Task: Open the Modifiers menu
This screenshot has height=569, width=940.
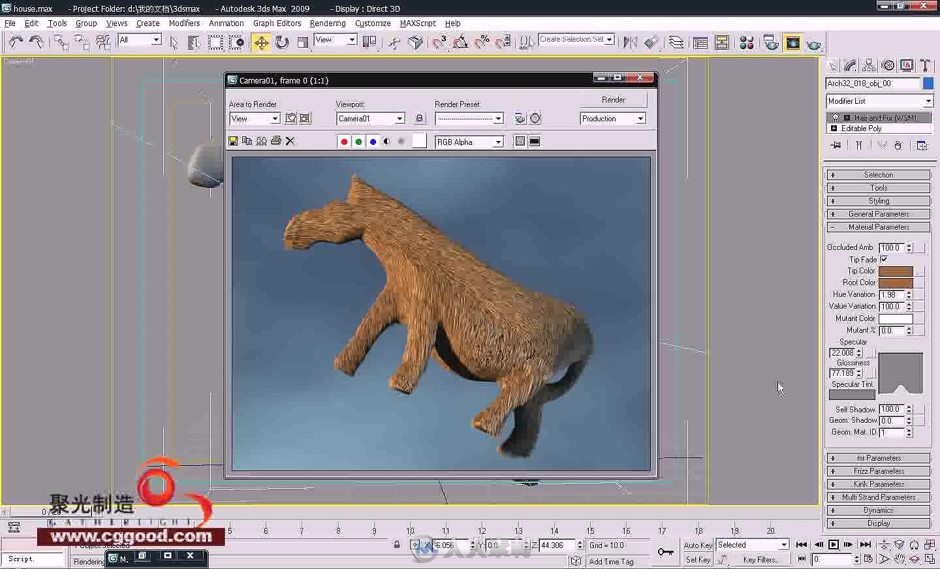Action: pyautogui.click(x=184, y=23)
